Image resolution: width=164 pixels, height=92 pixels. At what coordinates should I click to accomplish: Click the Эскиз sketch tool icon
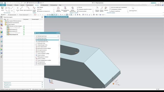click(x=2, y=9)
